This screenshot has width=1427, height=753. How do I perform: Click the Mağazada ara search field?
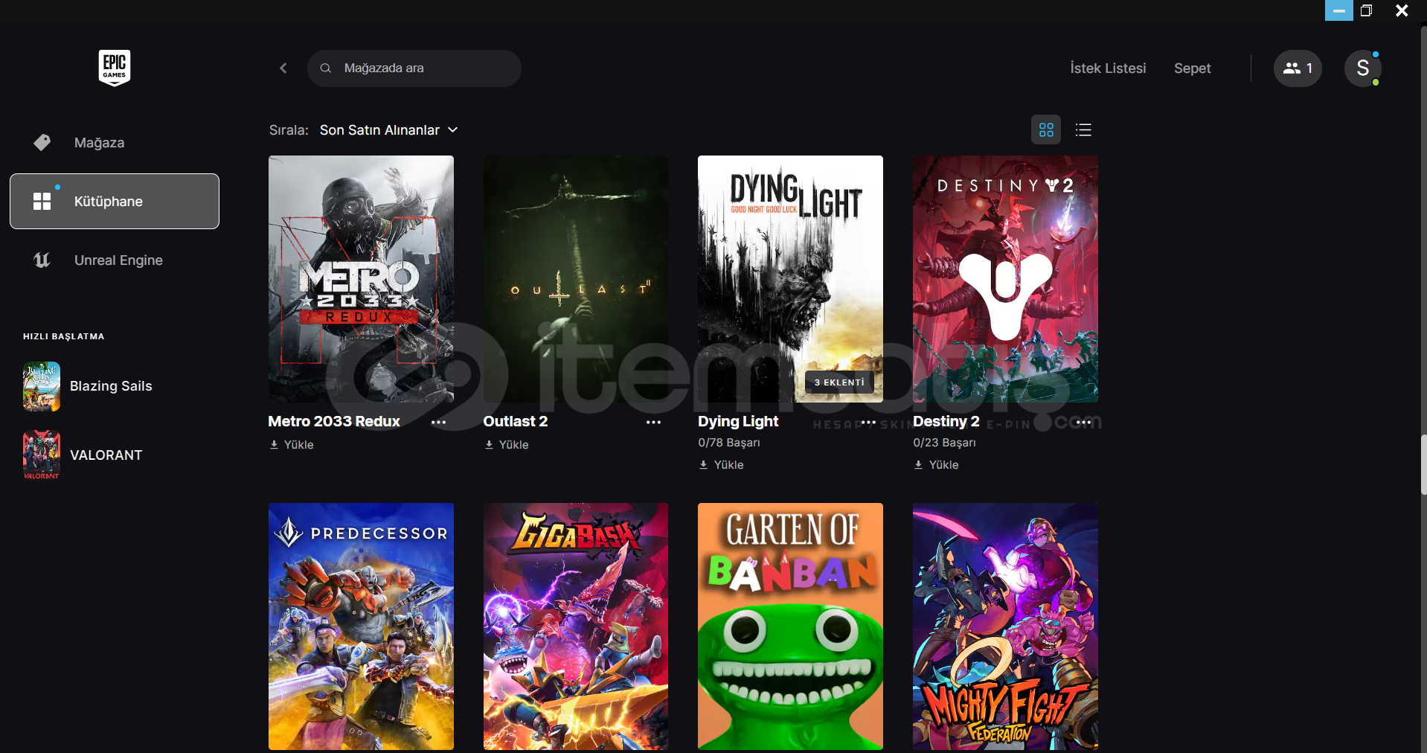(414, 68)
